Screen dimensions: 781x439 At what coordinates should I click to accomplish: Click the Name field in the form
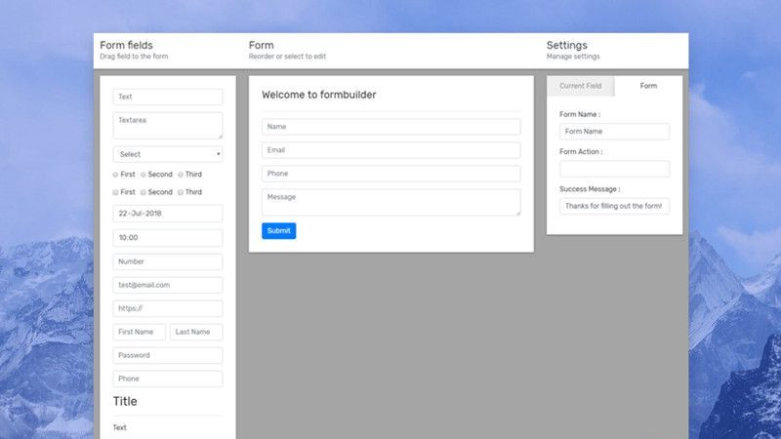390,127
